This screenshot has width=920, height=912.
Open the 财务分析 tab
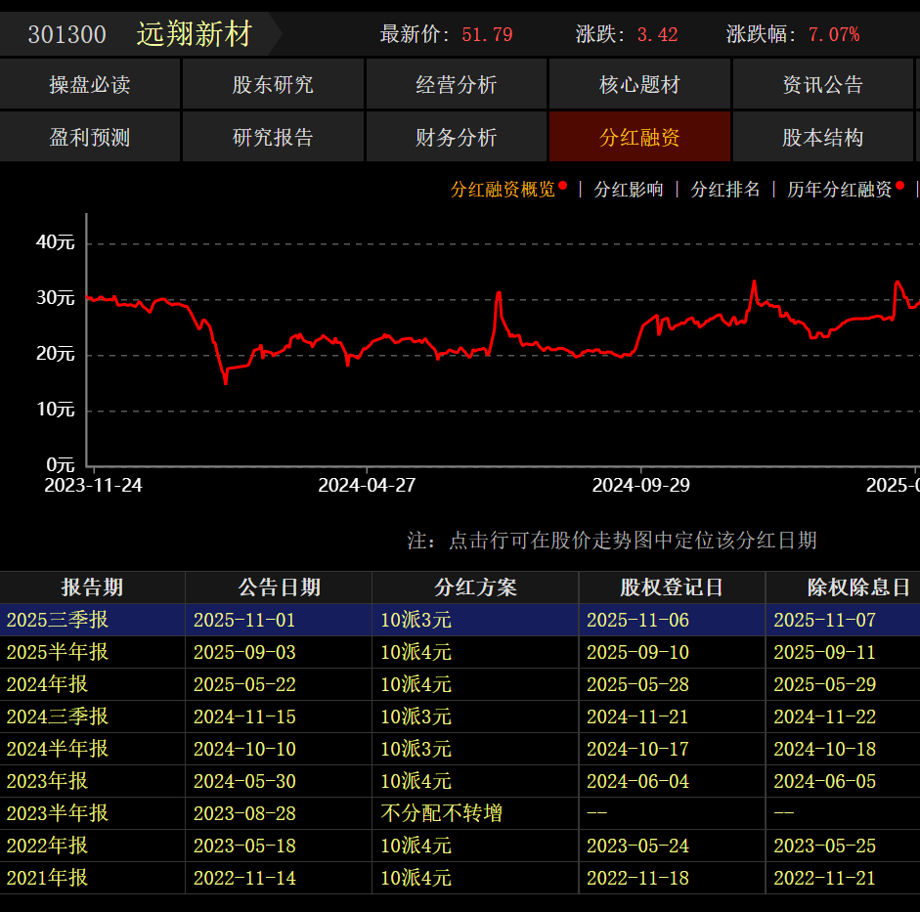457,137
